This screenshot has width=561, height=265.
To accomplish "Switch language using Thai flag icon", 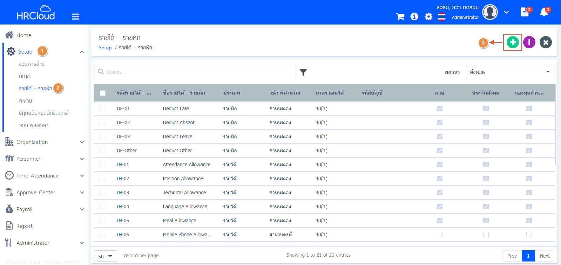I will 441,16.
